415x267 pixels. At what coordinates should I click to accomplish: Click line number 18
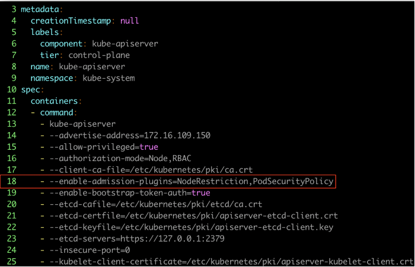click(11, 181)
